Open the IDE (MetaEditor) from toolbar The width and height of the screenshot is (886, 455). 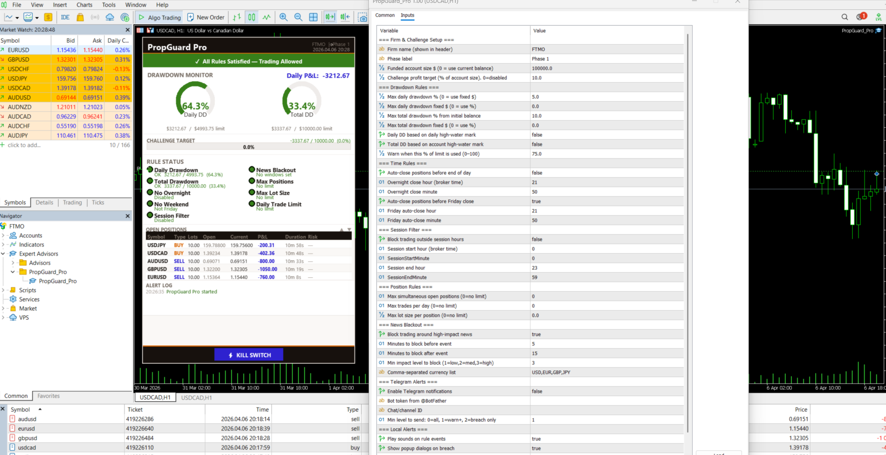click(x=65, y=17)
